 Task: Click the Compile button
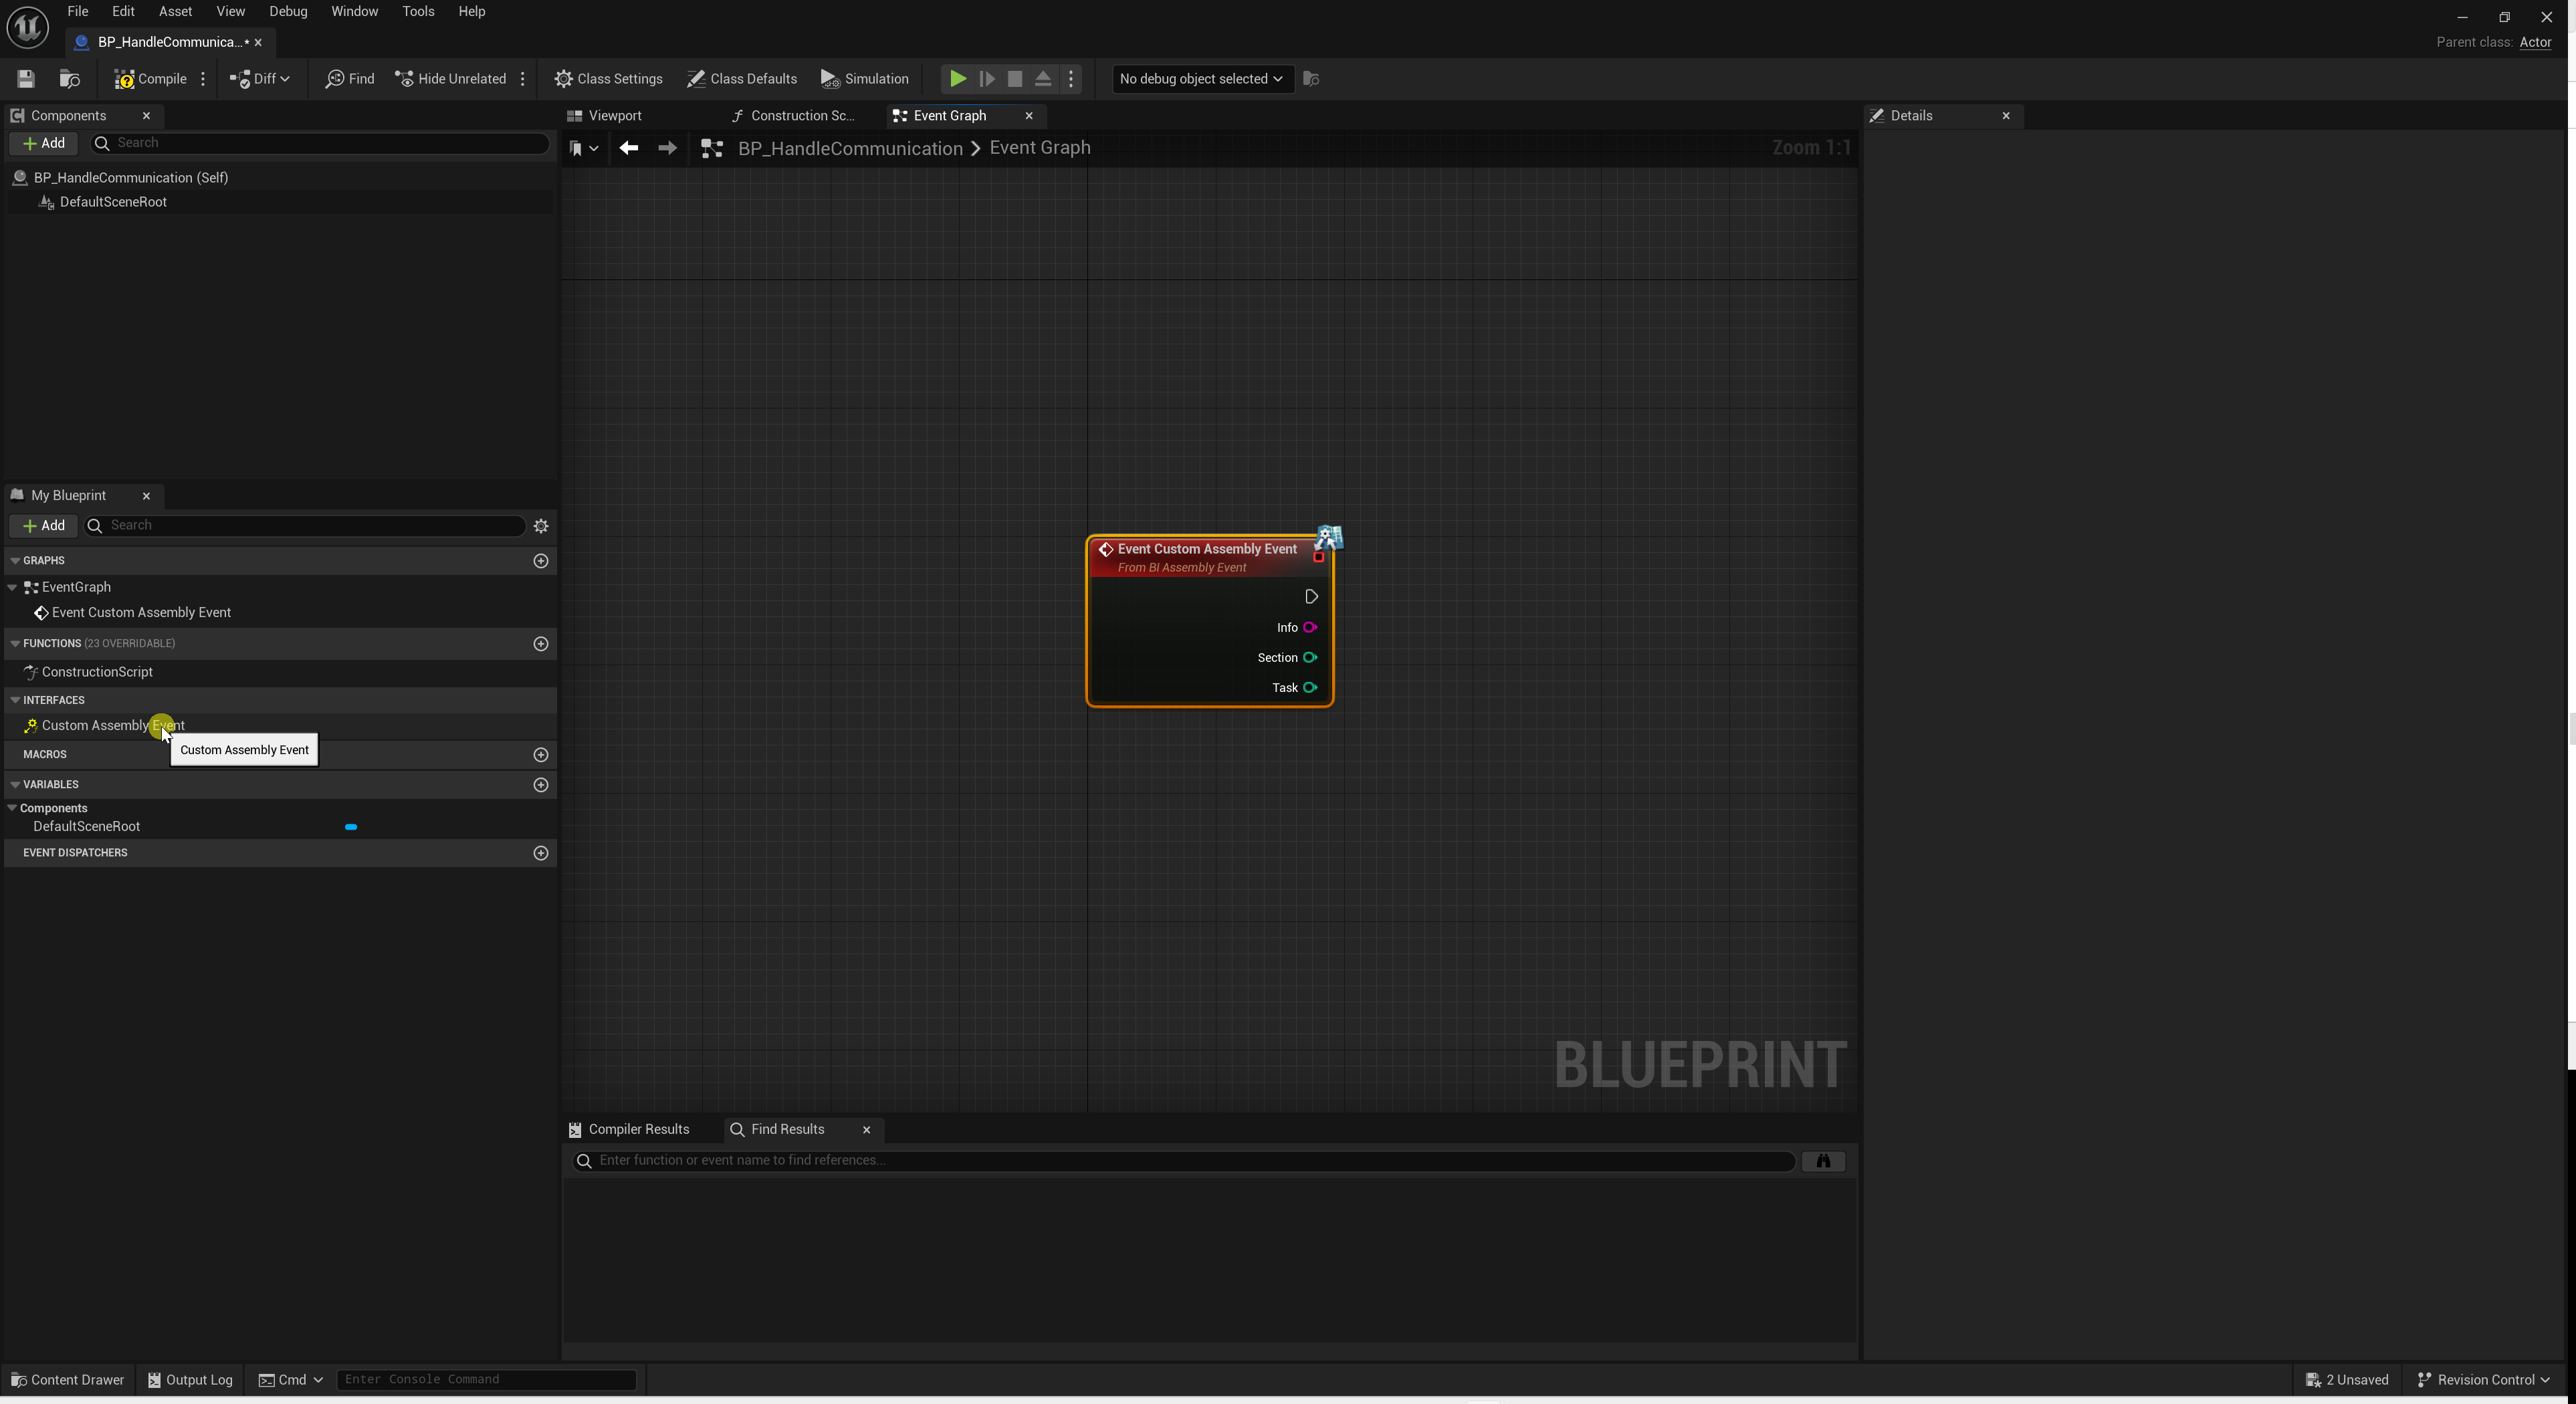point(151,79)
